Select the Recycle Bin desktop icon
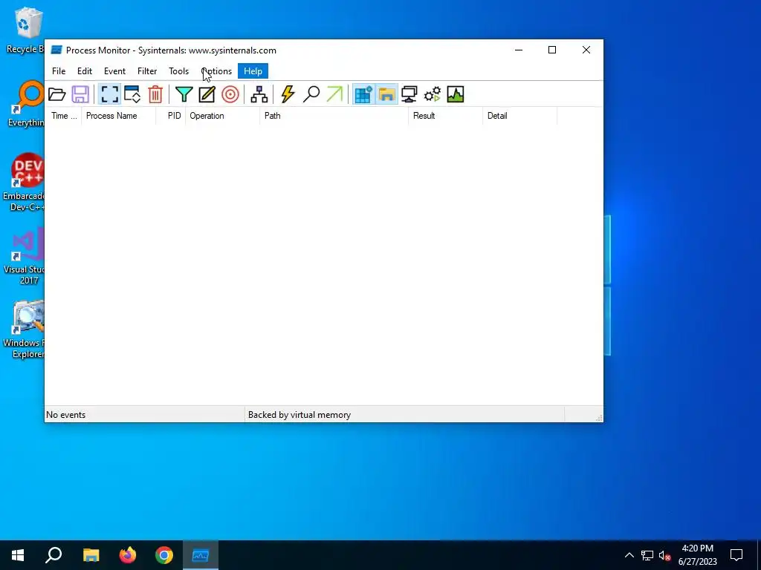The image size is (761, 570). click(x=25, y=30)
